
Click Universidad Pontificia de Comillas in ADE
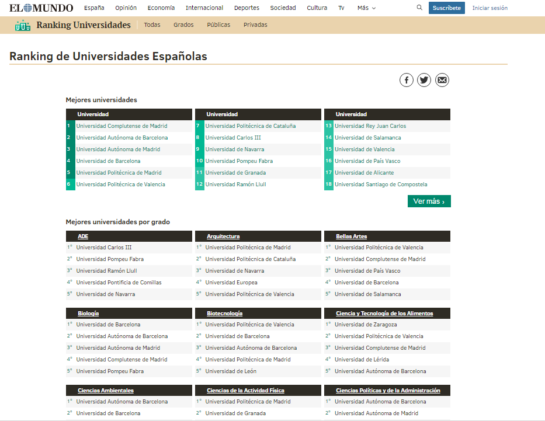click(x=119, y=283)
